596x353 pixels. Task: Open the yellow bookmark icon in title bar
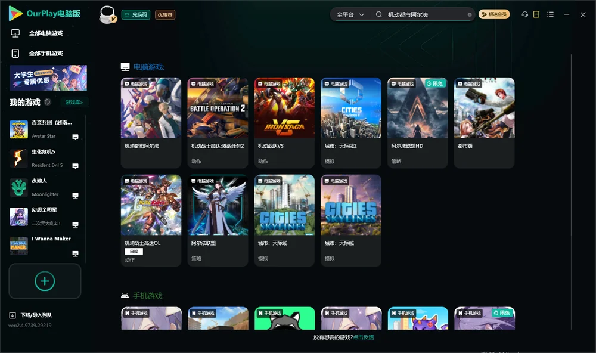click(536, 14)
